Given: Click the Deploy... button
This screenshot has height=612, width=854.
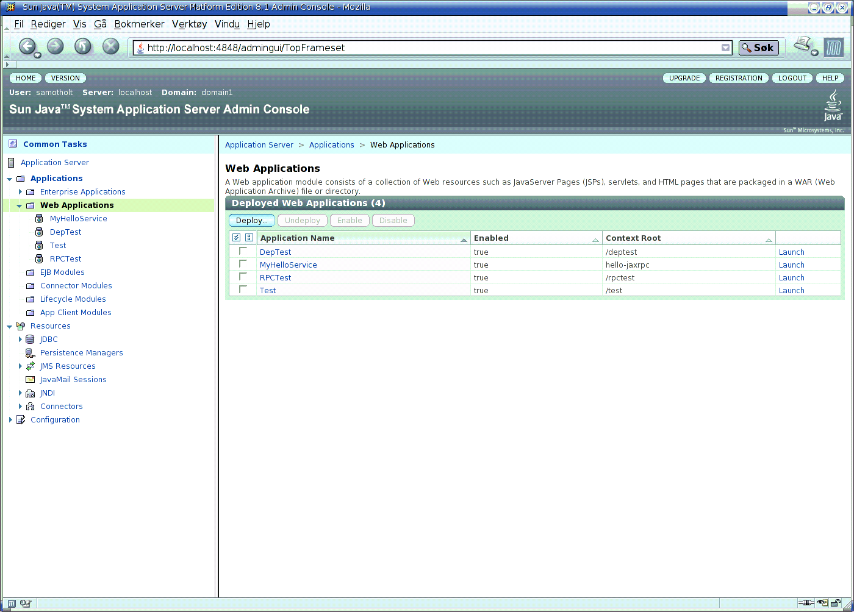Looking at the screenshot, I should [252, 221].
